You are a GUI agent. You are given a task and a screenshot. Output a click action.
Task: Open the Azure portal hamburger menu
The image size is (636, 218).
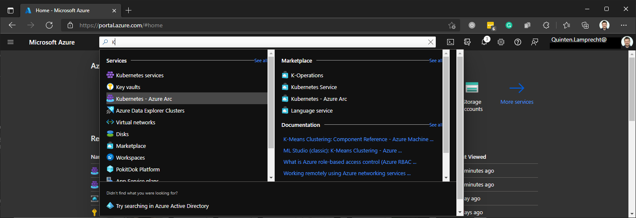coord(11,42)
